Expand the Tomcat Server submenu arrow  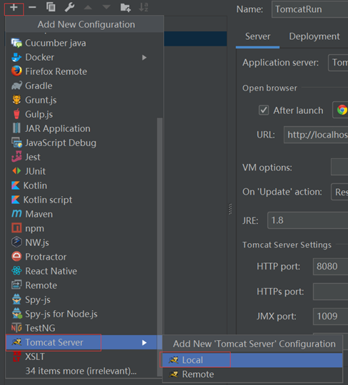point(145,343)
